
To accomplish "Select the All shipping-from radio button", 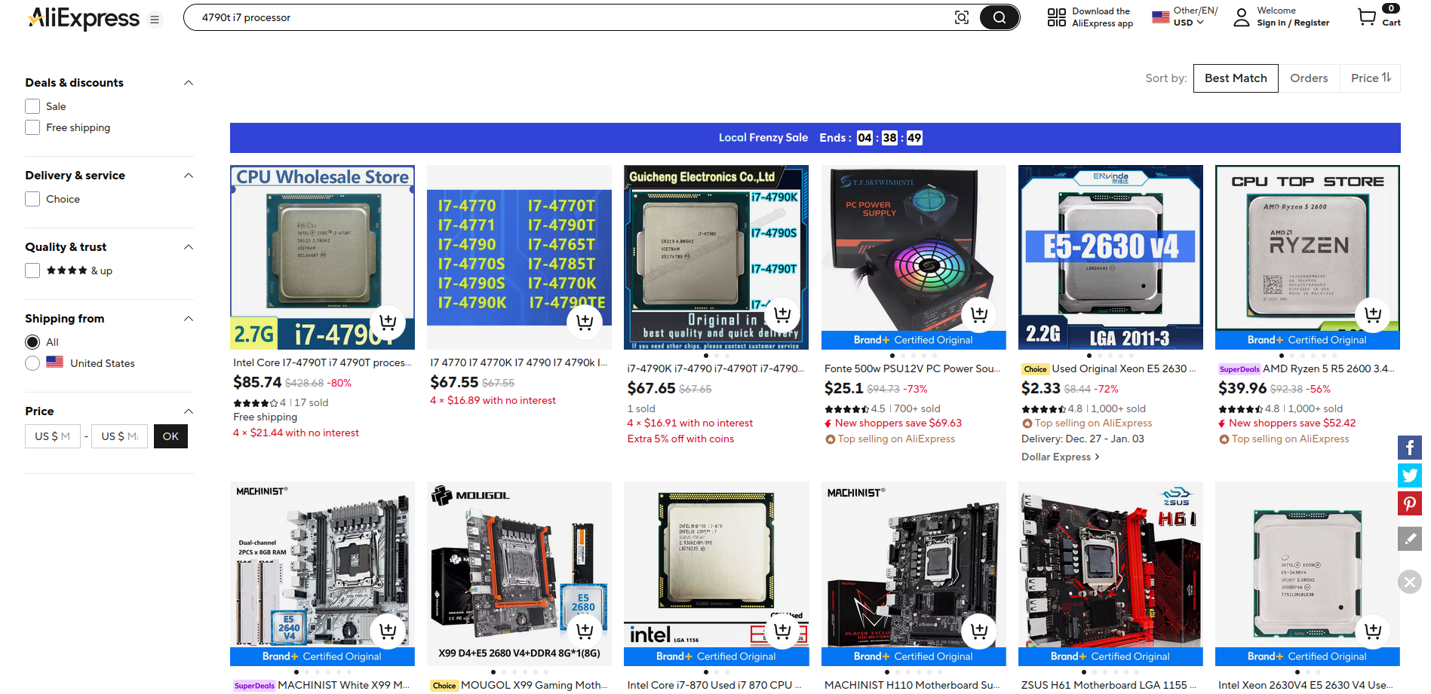I will click(x=32, y=342).
